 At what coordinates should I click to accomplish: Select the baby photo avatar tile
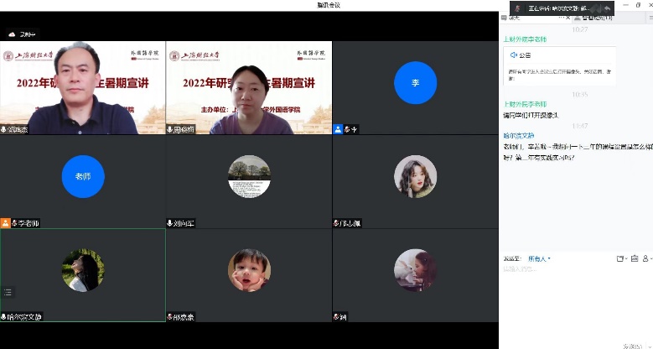(x=249, y=270)
